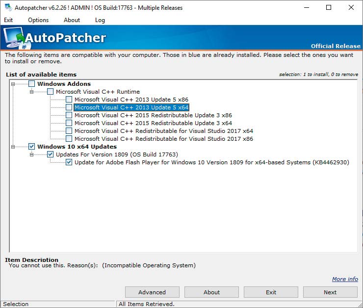363x308 pixels.
Task: Open the Log menu
Action: tap(100, 20)
